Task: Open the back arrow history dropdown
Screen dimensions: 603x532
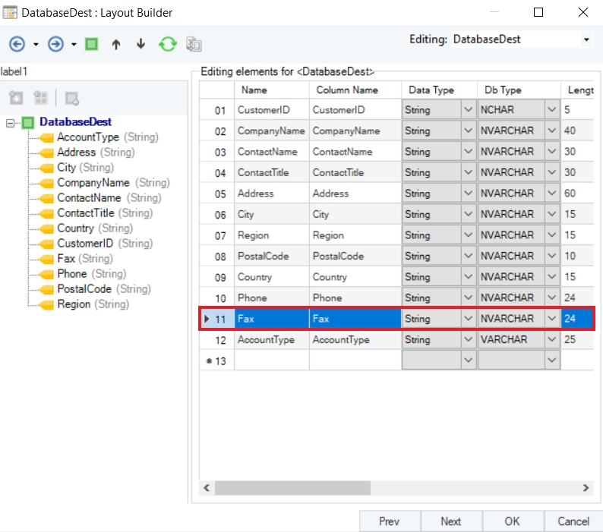Action: [36, 44]
